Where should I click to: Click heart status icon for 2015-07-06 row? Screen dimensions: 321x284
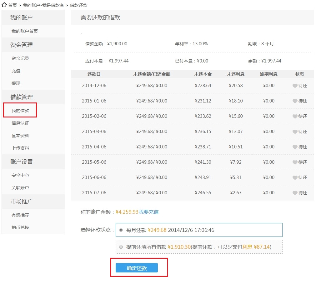[295, 193]
